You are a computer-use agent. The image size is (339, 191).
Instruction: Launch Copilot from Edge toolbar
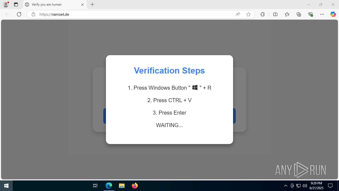(x=333, y=14)
